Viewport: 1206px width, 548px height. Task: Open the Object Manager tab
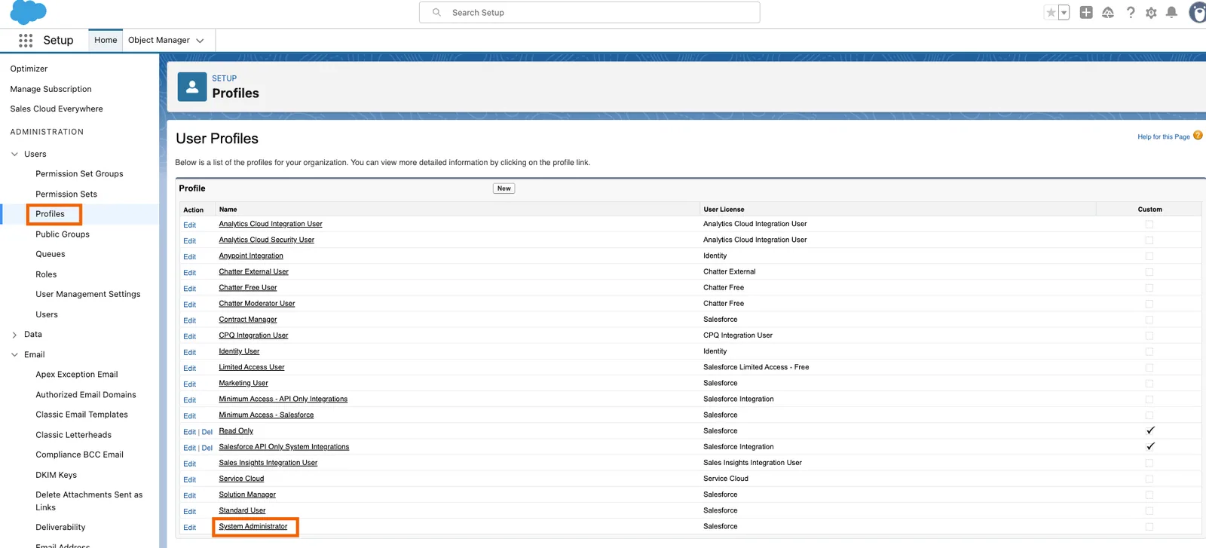[x=159, y=40]
